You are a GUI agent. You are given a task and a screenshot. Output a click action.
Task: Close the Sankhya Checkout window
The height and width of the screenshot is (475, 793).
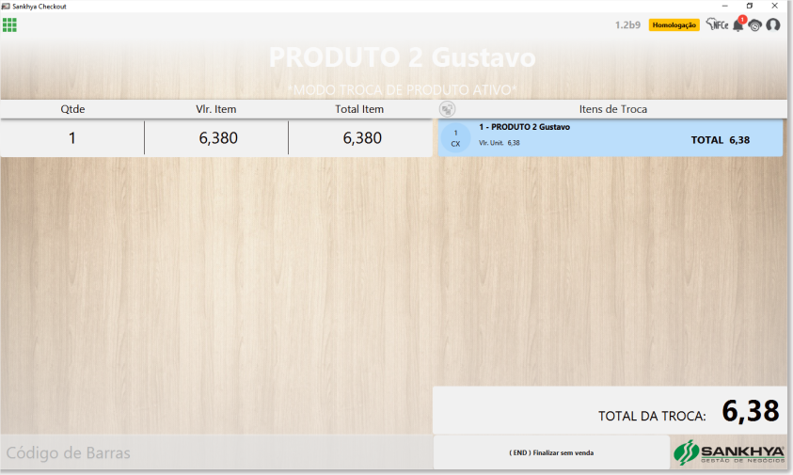(x=774, y=6)
